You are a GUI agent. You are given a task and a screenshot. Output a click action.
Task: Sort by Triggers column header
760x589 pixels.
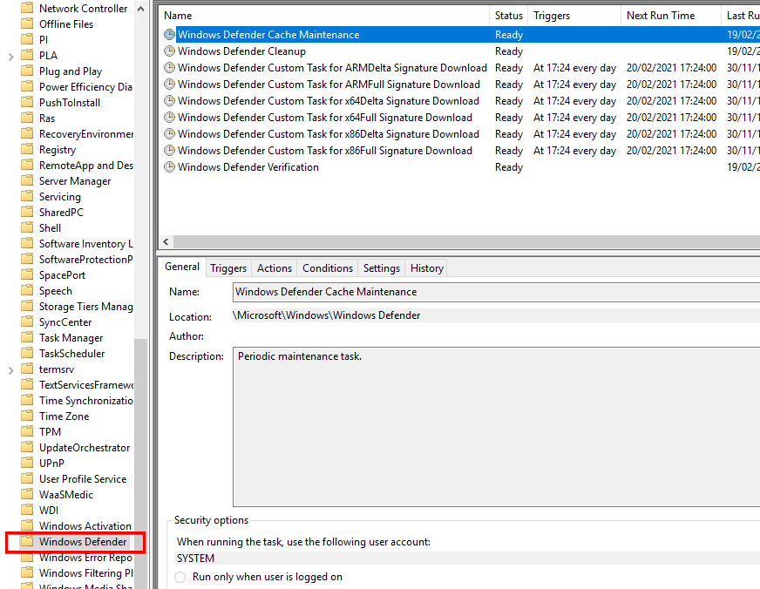(x=574, y=16)
